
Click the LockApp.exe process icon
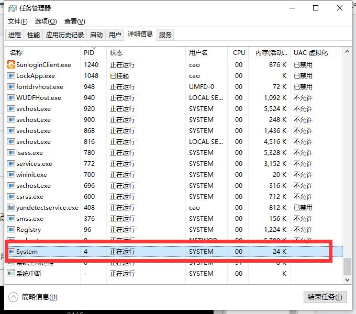pyautogui.click(x=11, y=75)
